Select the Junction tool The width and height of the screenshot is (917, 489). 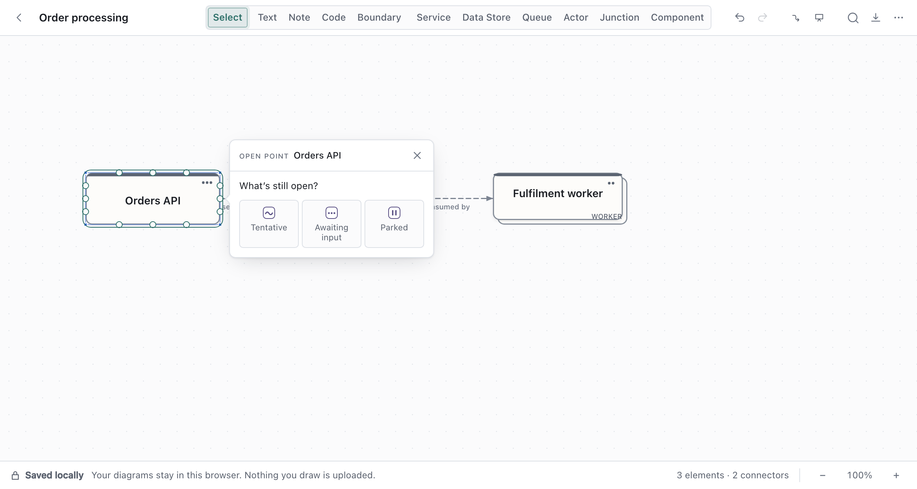[x=619, y=18]
